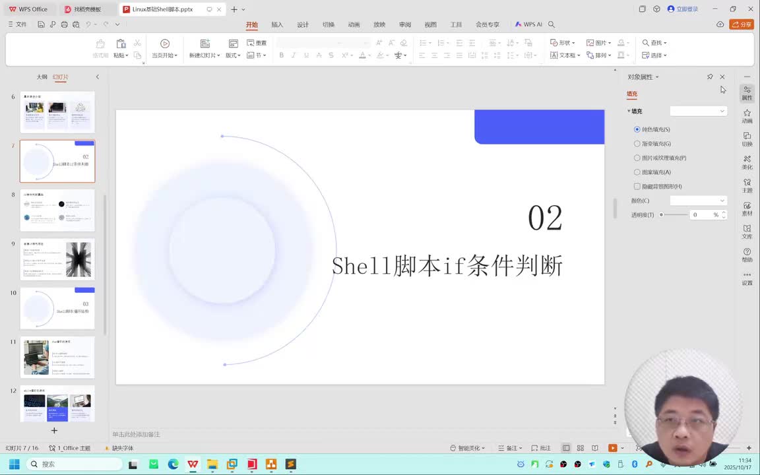
Task: Open the 动画 animation sidebar icon
Action: 747,116
